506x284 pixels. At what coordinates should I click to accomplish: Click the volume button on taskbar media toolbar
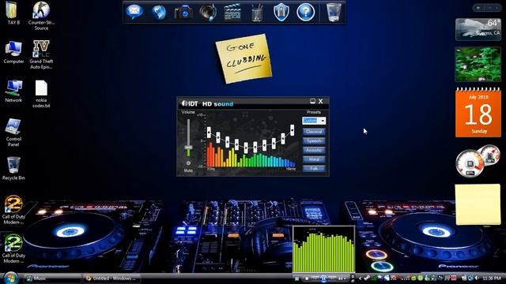[x=340, y=278]
